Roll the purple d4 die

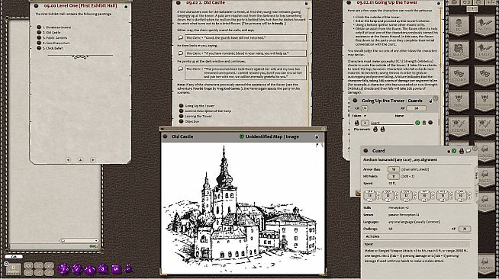129,269
